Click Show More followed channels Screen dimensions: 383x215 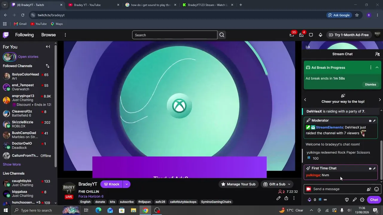coord(12,165)
